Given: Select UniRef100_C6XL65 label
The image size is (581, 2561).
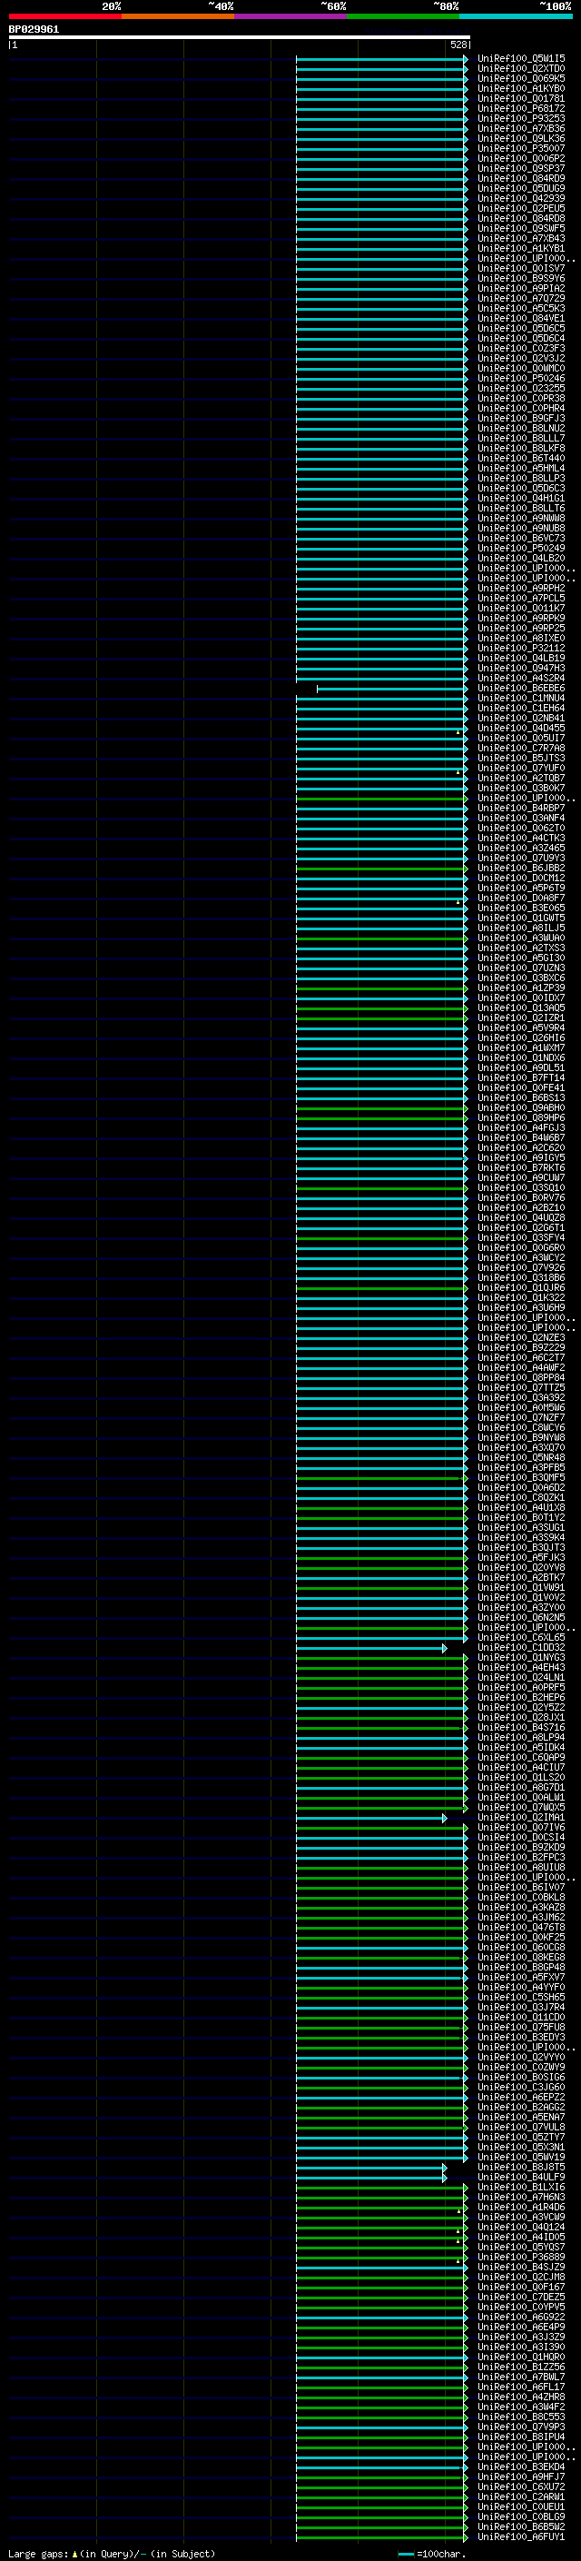Looking at the screenshot, I should 521,1637.
